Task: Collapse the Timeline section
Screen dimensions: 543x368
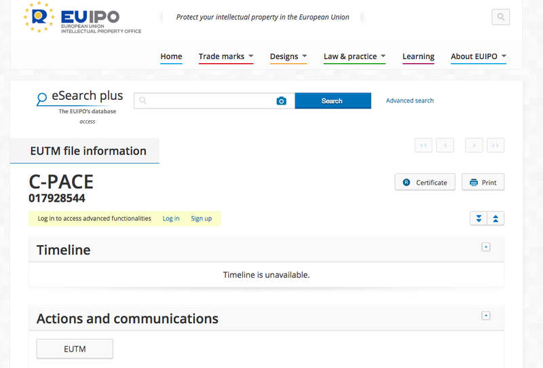Action: 486,247
